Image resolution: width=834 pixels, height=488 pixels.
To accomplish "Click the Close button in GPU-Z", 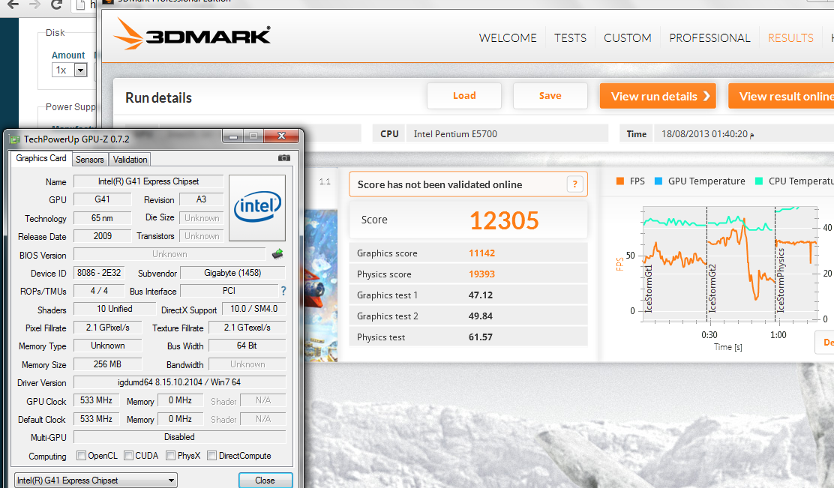I will (265, 480).
